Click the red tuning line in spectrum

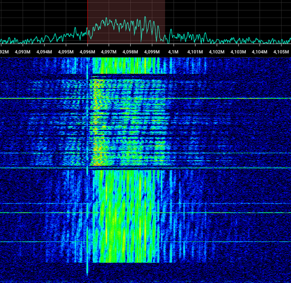tap(87, 22)
